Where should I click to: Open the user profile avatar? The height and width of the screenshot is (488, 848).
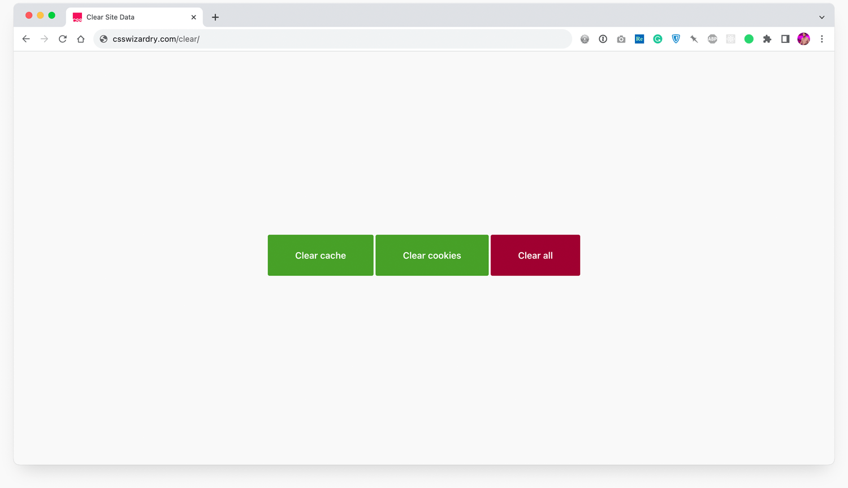[803, 39]
